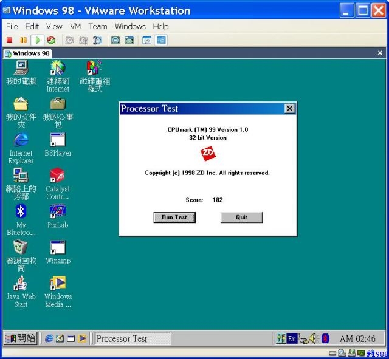Open the 開始 Start menu

21,338
